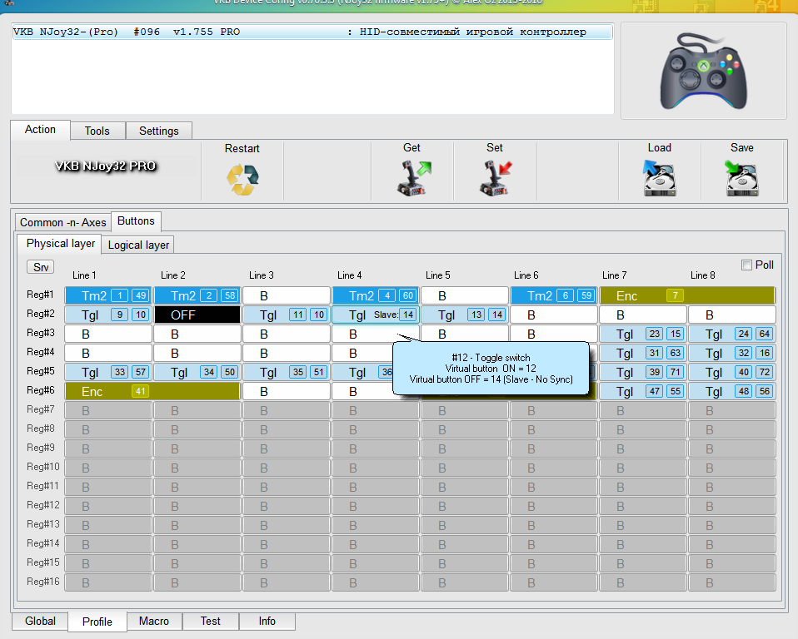Enable the Poll checkbox
The height and width of the screenshot is (639, 798).
pos(746,265)
